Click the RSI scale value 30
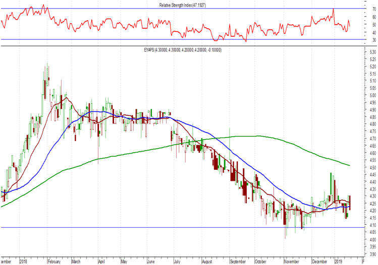The image size is (378, 265). click(x=374, y=40)
